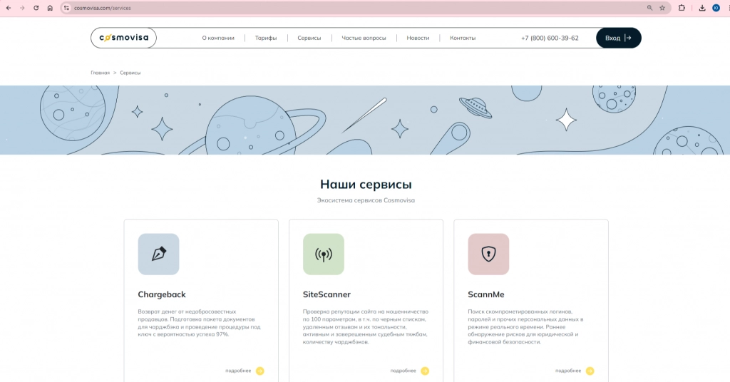Go back using browser back arrow

(x=9, y=8)
